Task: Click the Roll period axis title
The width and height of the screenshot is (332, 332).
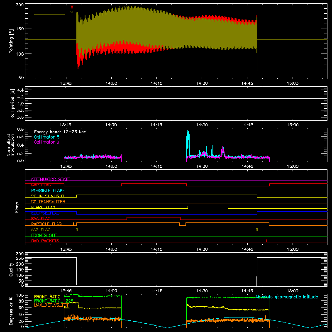Action: pyautogui.click(x=12, y=103)
